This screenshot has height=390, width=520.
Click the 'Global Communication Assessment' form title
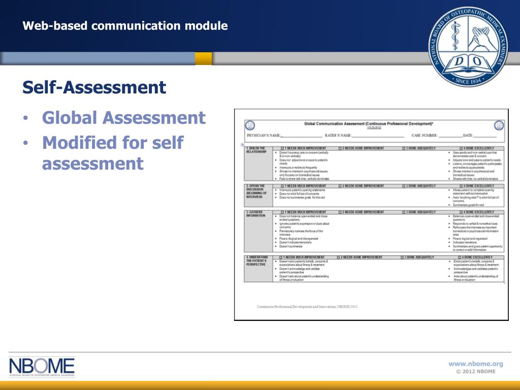pyautogui.click(x=369, y=124)
